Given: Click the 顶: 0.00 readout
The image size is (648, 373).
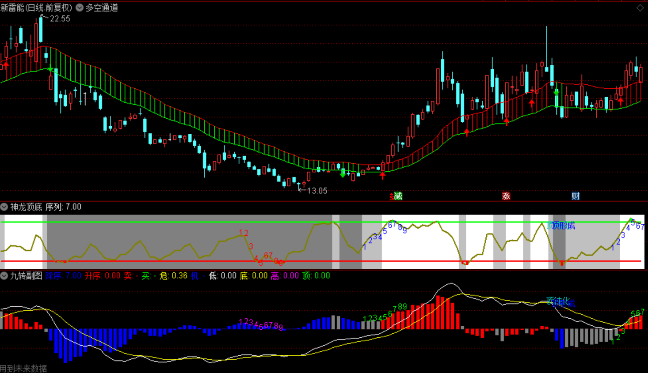Looking at the screenshot, I should click(316, 276).
